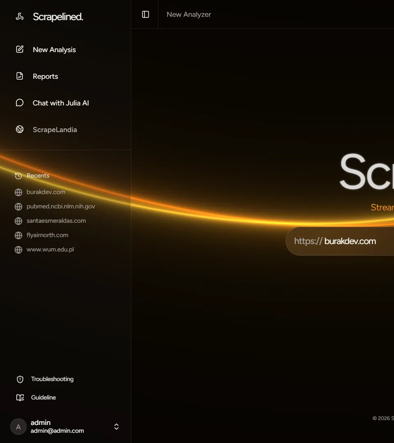Click the Guideline book icon
394x443 pixels.
[x=20, y=397]
